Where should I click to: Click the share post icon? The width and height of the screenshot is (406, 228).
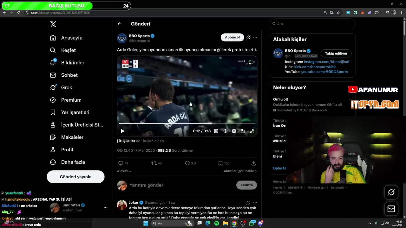(x=253, y=163)
